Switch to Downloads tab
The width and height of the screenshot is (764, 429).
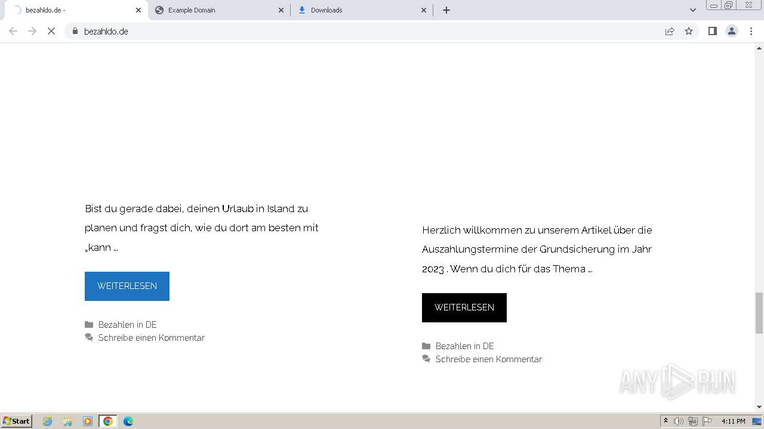click(x=362, y=10)
